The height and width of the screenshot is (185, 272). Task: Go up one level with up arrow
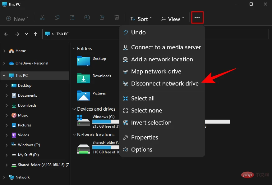[x=35, y=34]
